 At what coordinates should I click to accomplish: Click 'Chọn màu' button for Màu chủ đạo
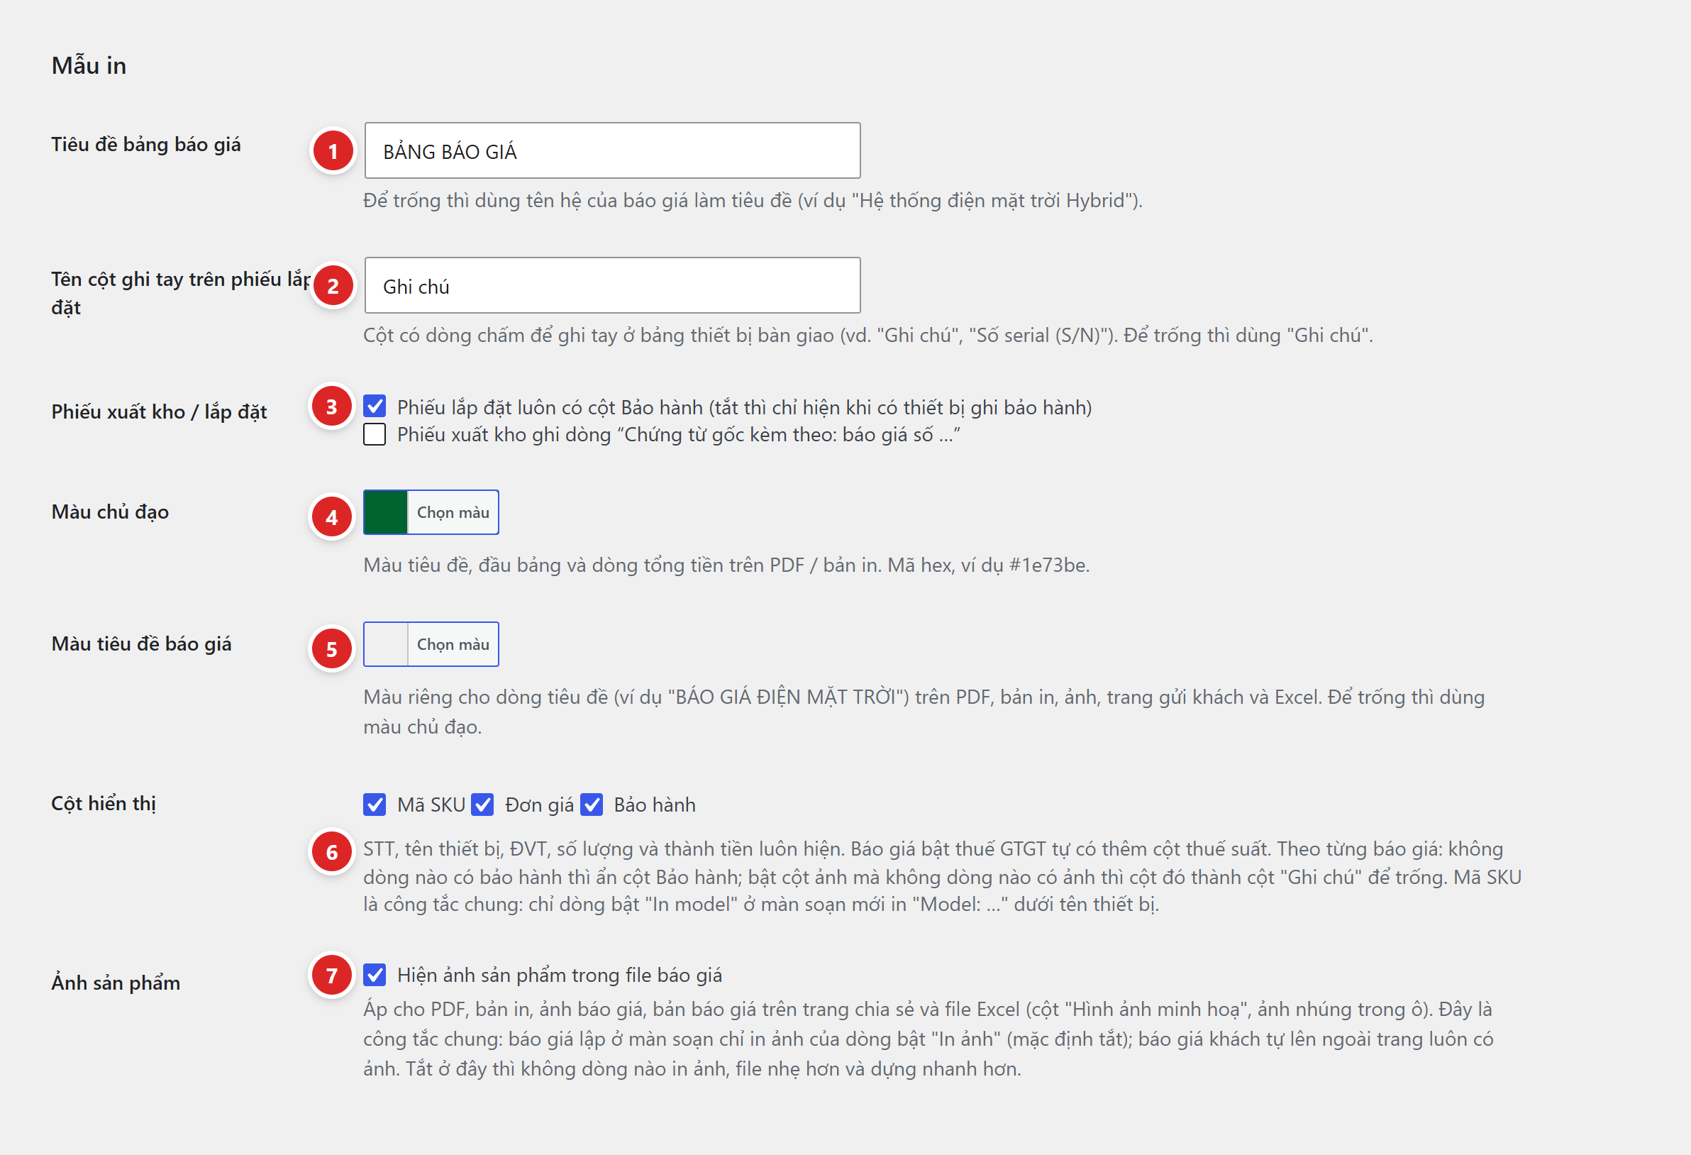(453, 512)
